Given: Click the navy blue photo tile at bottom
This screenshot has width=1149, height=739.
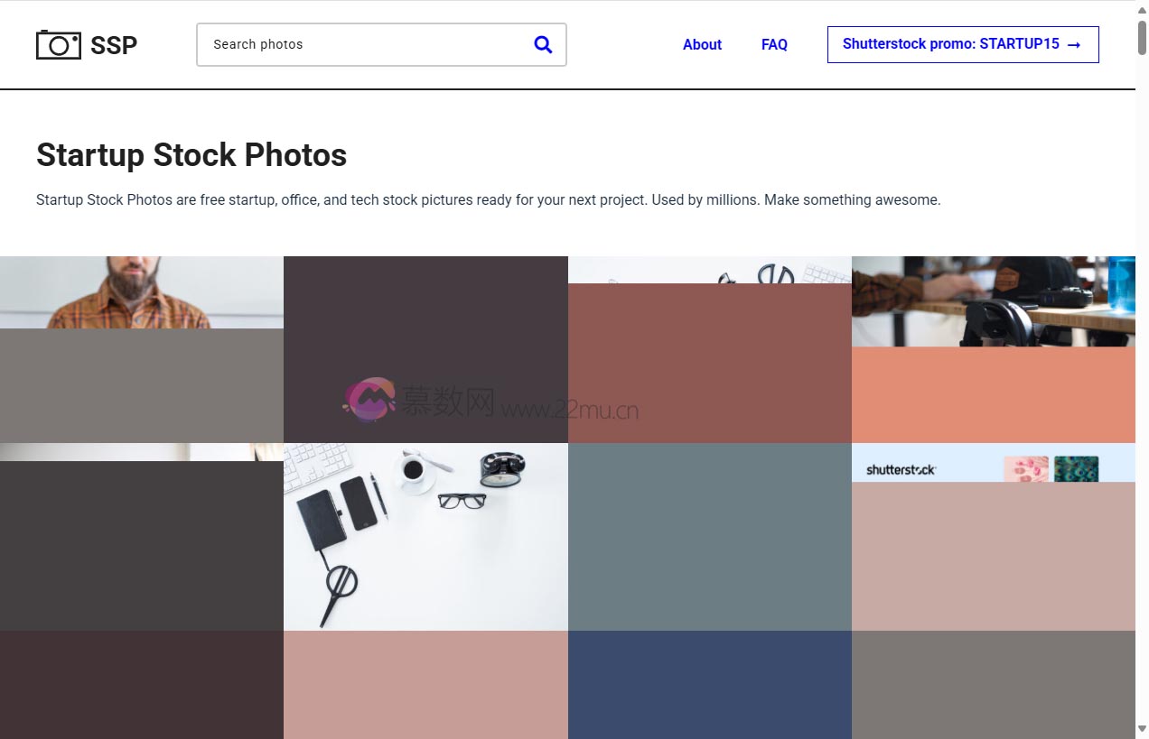Looking at the screenshot, I should [x=710, y=686].
